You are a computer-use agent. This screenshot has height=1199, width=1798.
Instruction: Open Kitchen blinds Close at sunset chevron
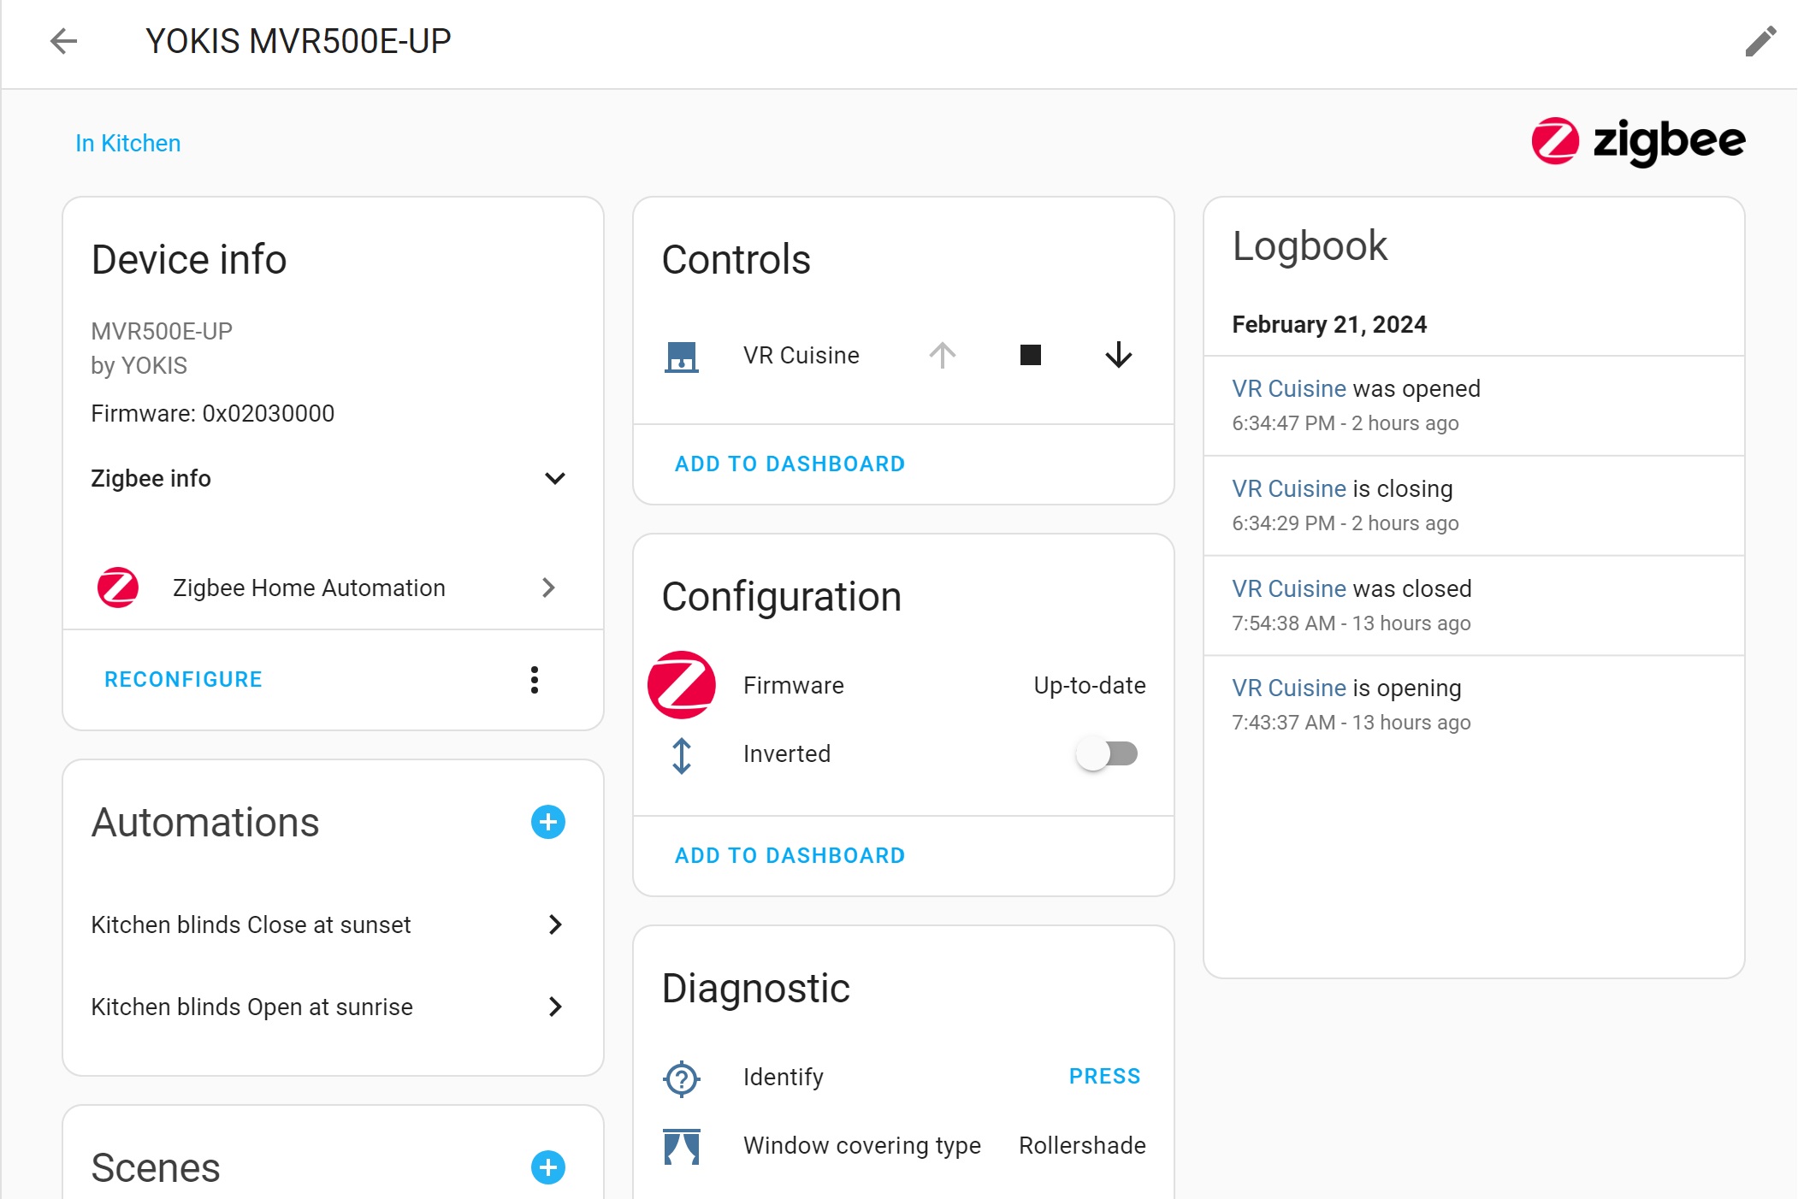tap(555, 924)
